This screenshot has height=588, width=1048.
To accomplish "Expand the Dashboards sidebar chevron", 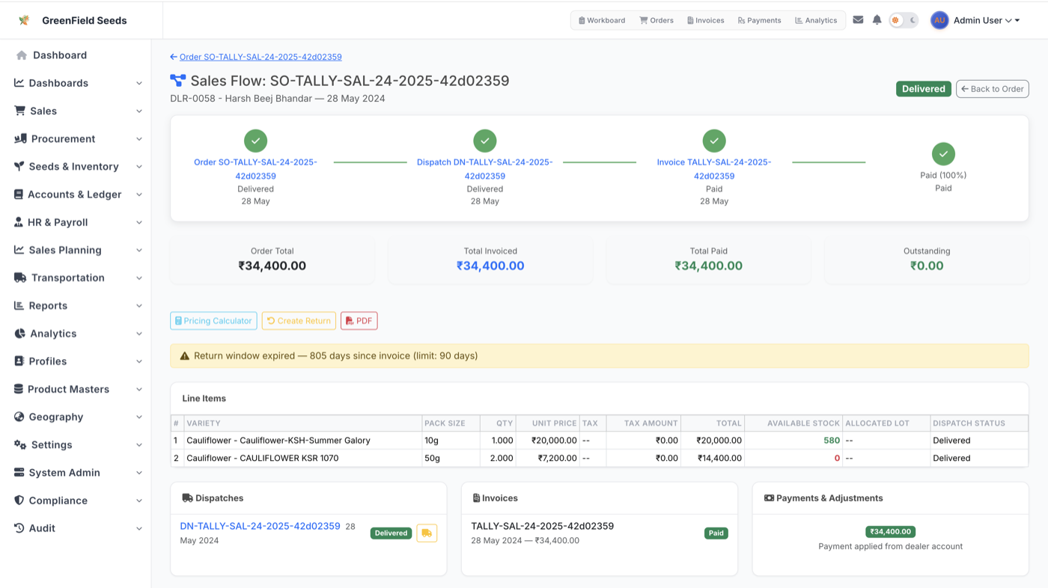I will [x=139, y=83].
